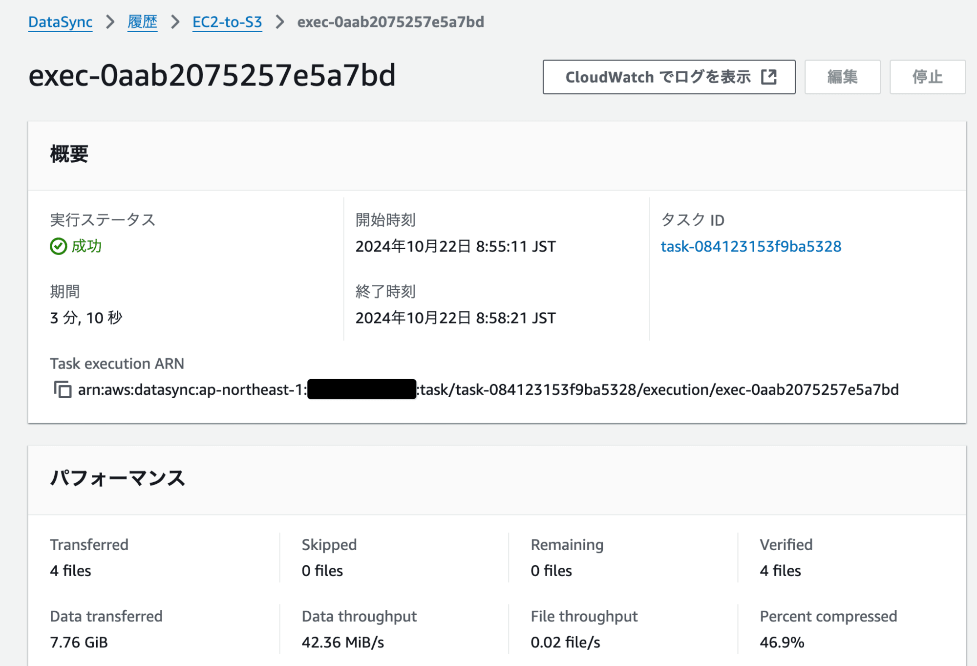Click the external link icon in CloudWatch button
The image size is (977, 666).
point(769,77)
